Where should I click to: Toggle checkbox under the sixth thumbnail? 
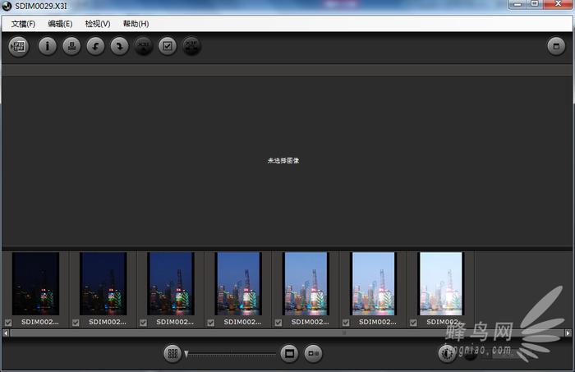346,323
